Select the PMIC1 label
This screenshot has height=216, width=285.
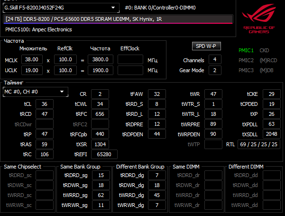[246, 50]
